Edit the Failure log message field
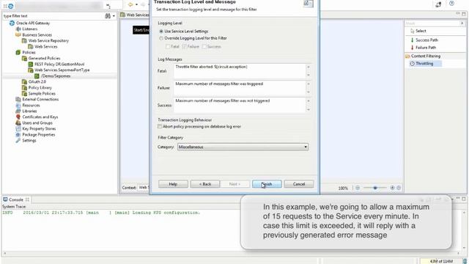The image size is (469, 264). (x=240, y=88)
